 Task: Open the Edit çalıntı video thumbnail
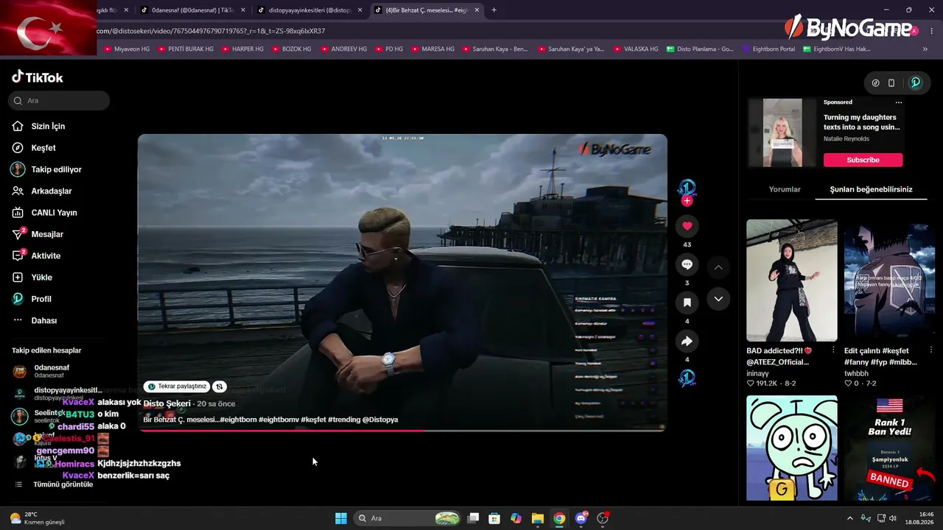point(890,280)
